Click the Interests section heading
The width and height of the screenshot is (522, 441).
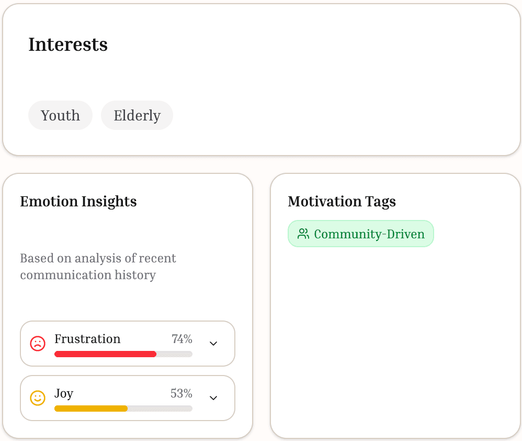coord(68,45)
